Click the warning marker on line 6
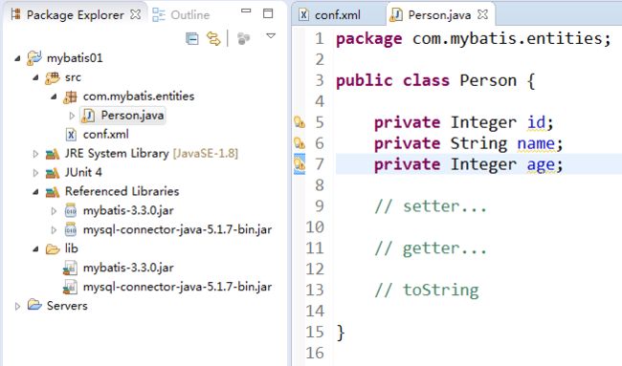 click(300, 143)
